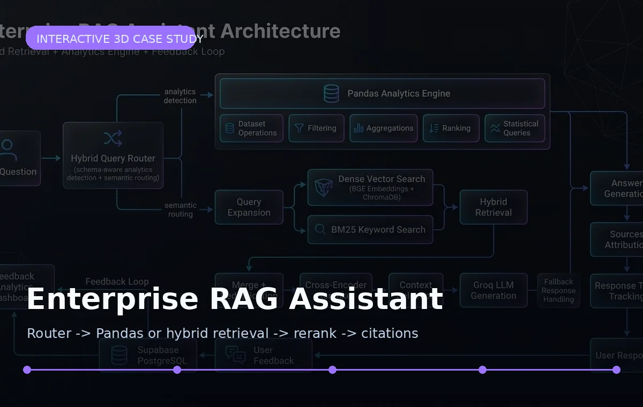Viewport: 643px width, 407px height.
Task: Click the Supabase PostgreSQL database icon
Action: (119, 355)
